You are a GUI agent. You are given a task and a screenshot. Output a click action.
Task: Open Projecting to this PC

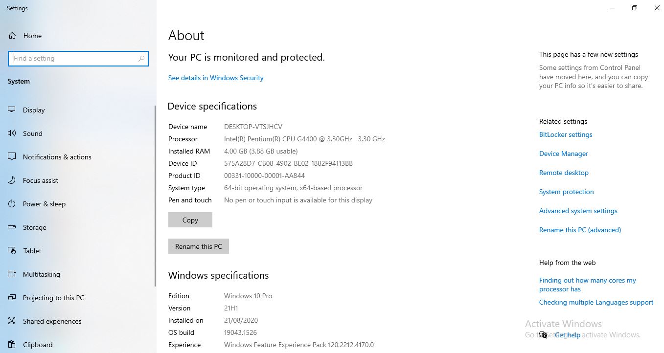point(53,298)
